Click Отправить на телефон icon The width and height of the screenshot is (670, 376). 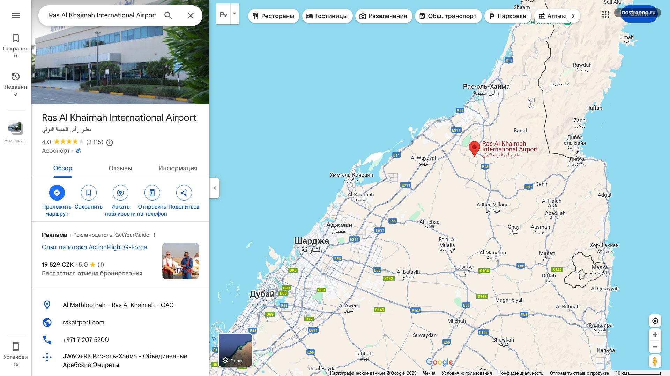click(152, 193)
